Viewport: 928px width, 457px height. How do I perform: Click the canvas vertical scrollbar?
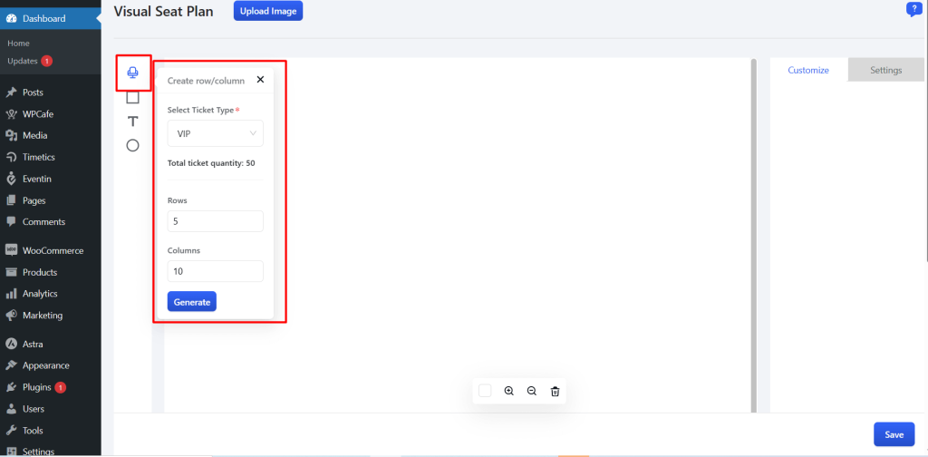click(x=753, y=235)
